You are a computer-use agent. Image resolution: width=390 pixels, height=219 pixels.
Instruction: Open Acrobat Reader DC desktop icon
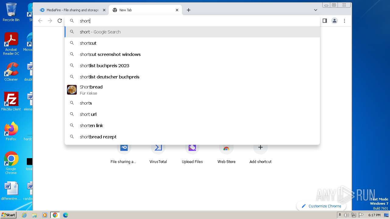click(11, 44)
